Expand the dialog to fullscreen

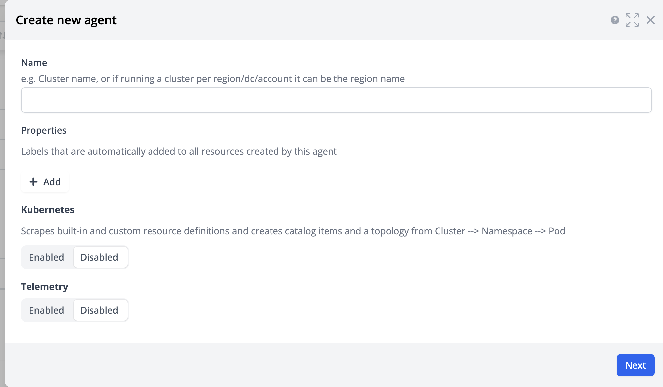click(x=632, y=20)
